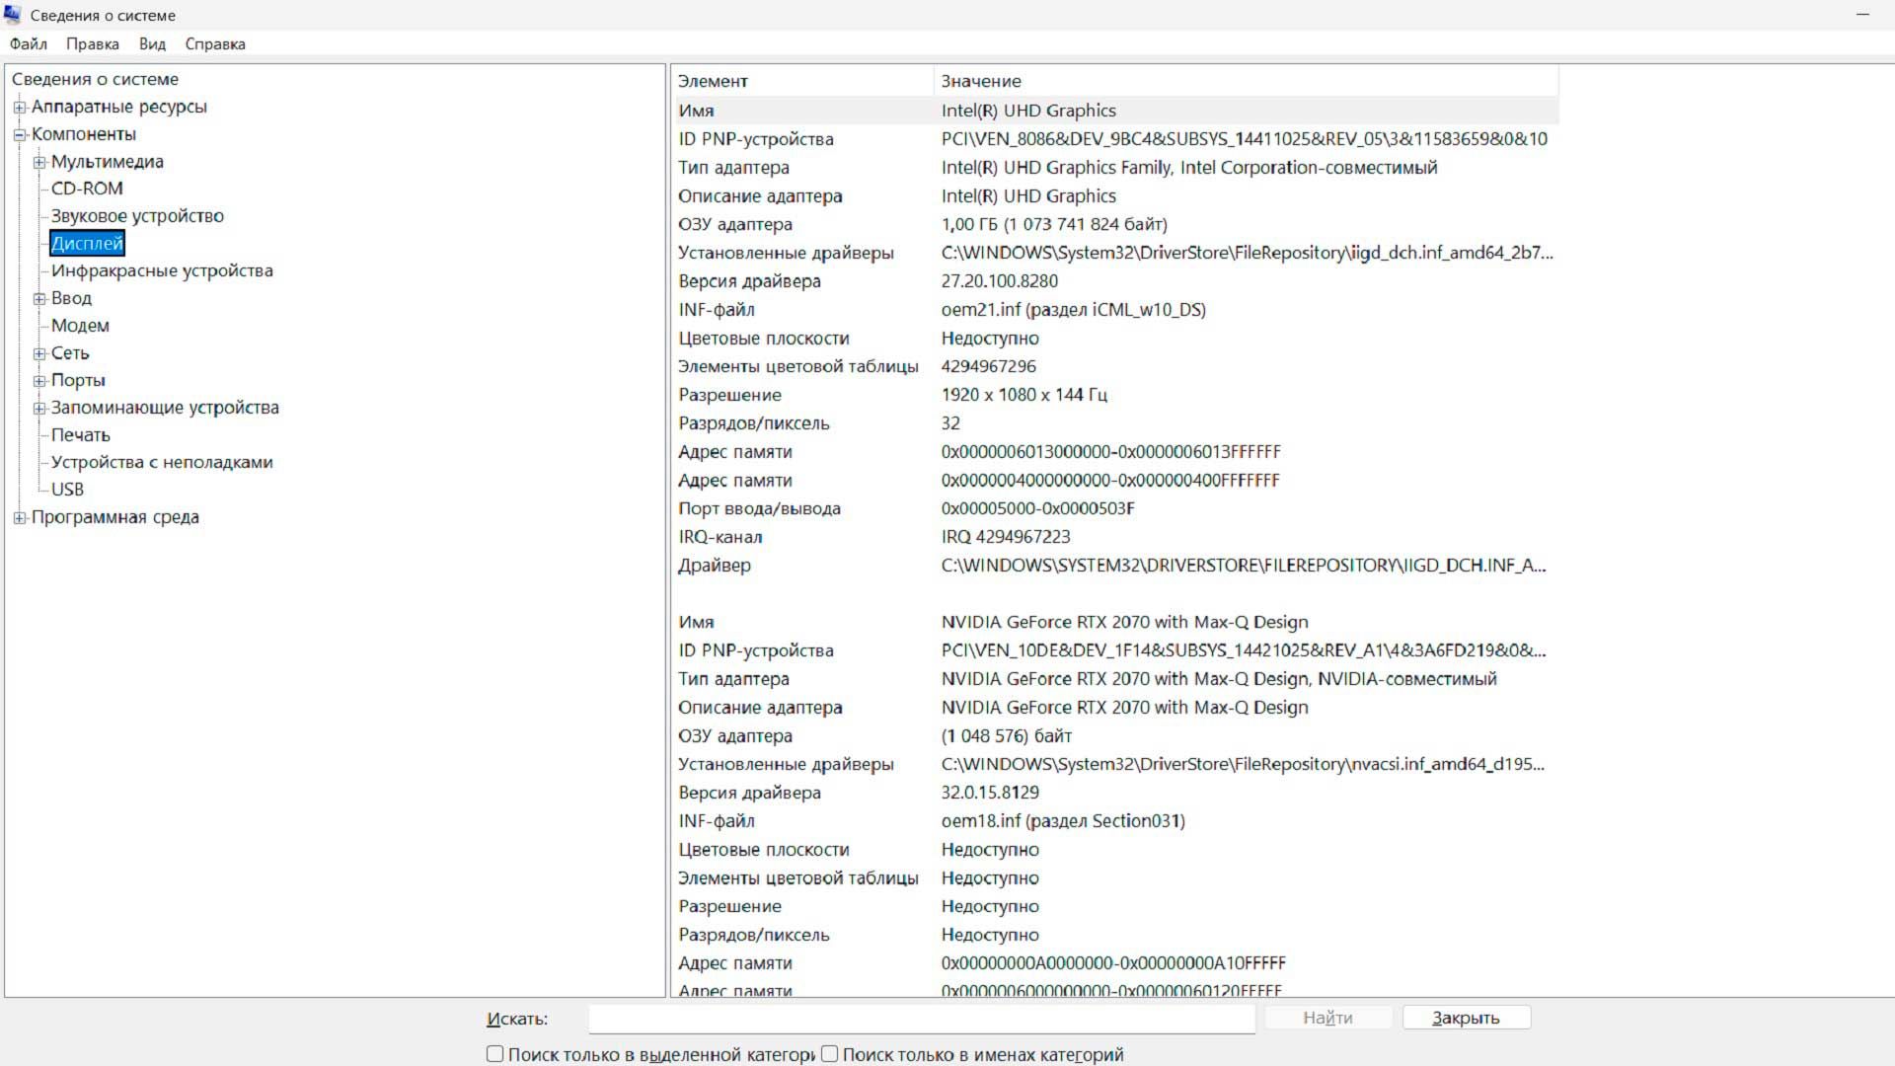The width and height of the screenshot is (1895, 1066).
Task: Select the CD-ROM tree item
Action: [87, 189]
